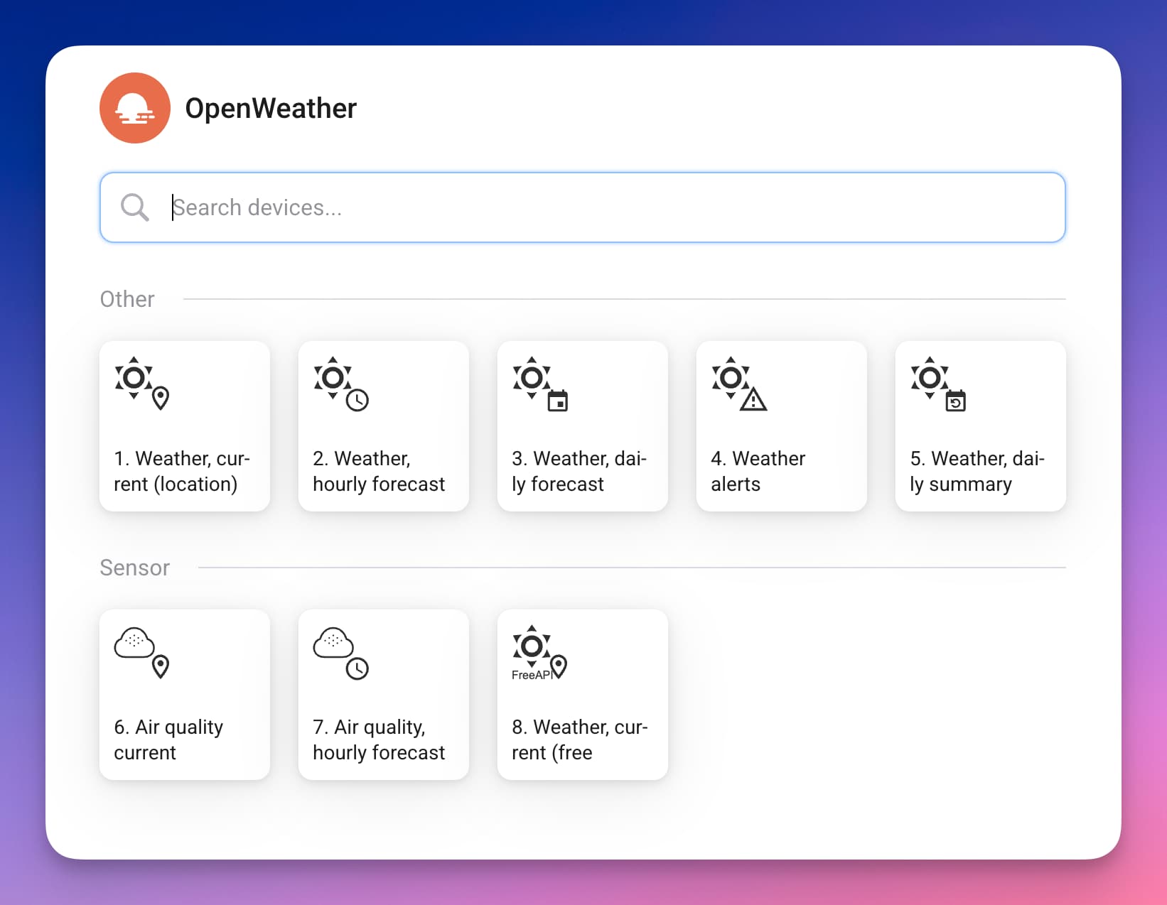Open '1. Weather, current (location)' label
The height and width of the screenshot is (905, 1167).
(182, 471)
